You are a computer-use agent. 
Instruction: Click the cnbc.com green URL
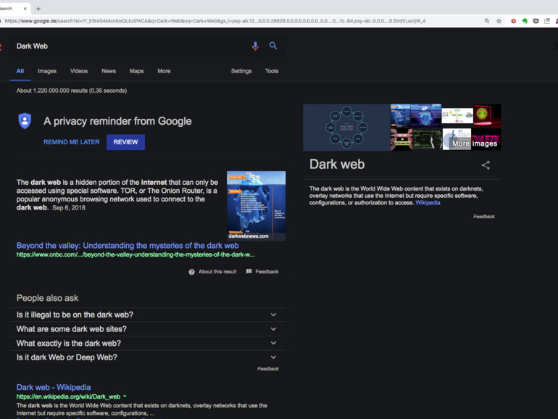point(136,254)
